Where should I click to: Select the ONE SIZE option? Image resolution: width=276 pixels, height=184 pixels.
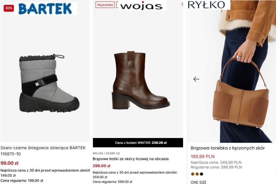coord(198,182)
